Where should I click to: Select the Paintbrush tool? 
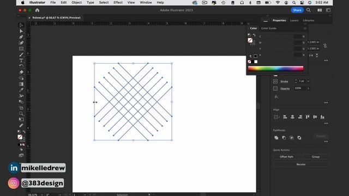point(21,54)
